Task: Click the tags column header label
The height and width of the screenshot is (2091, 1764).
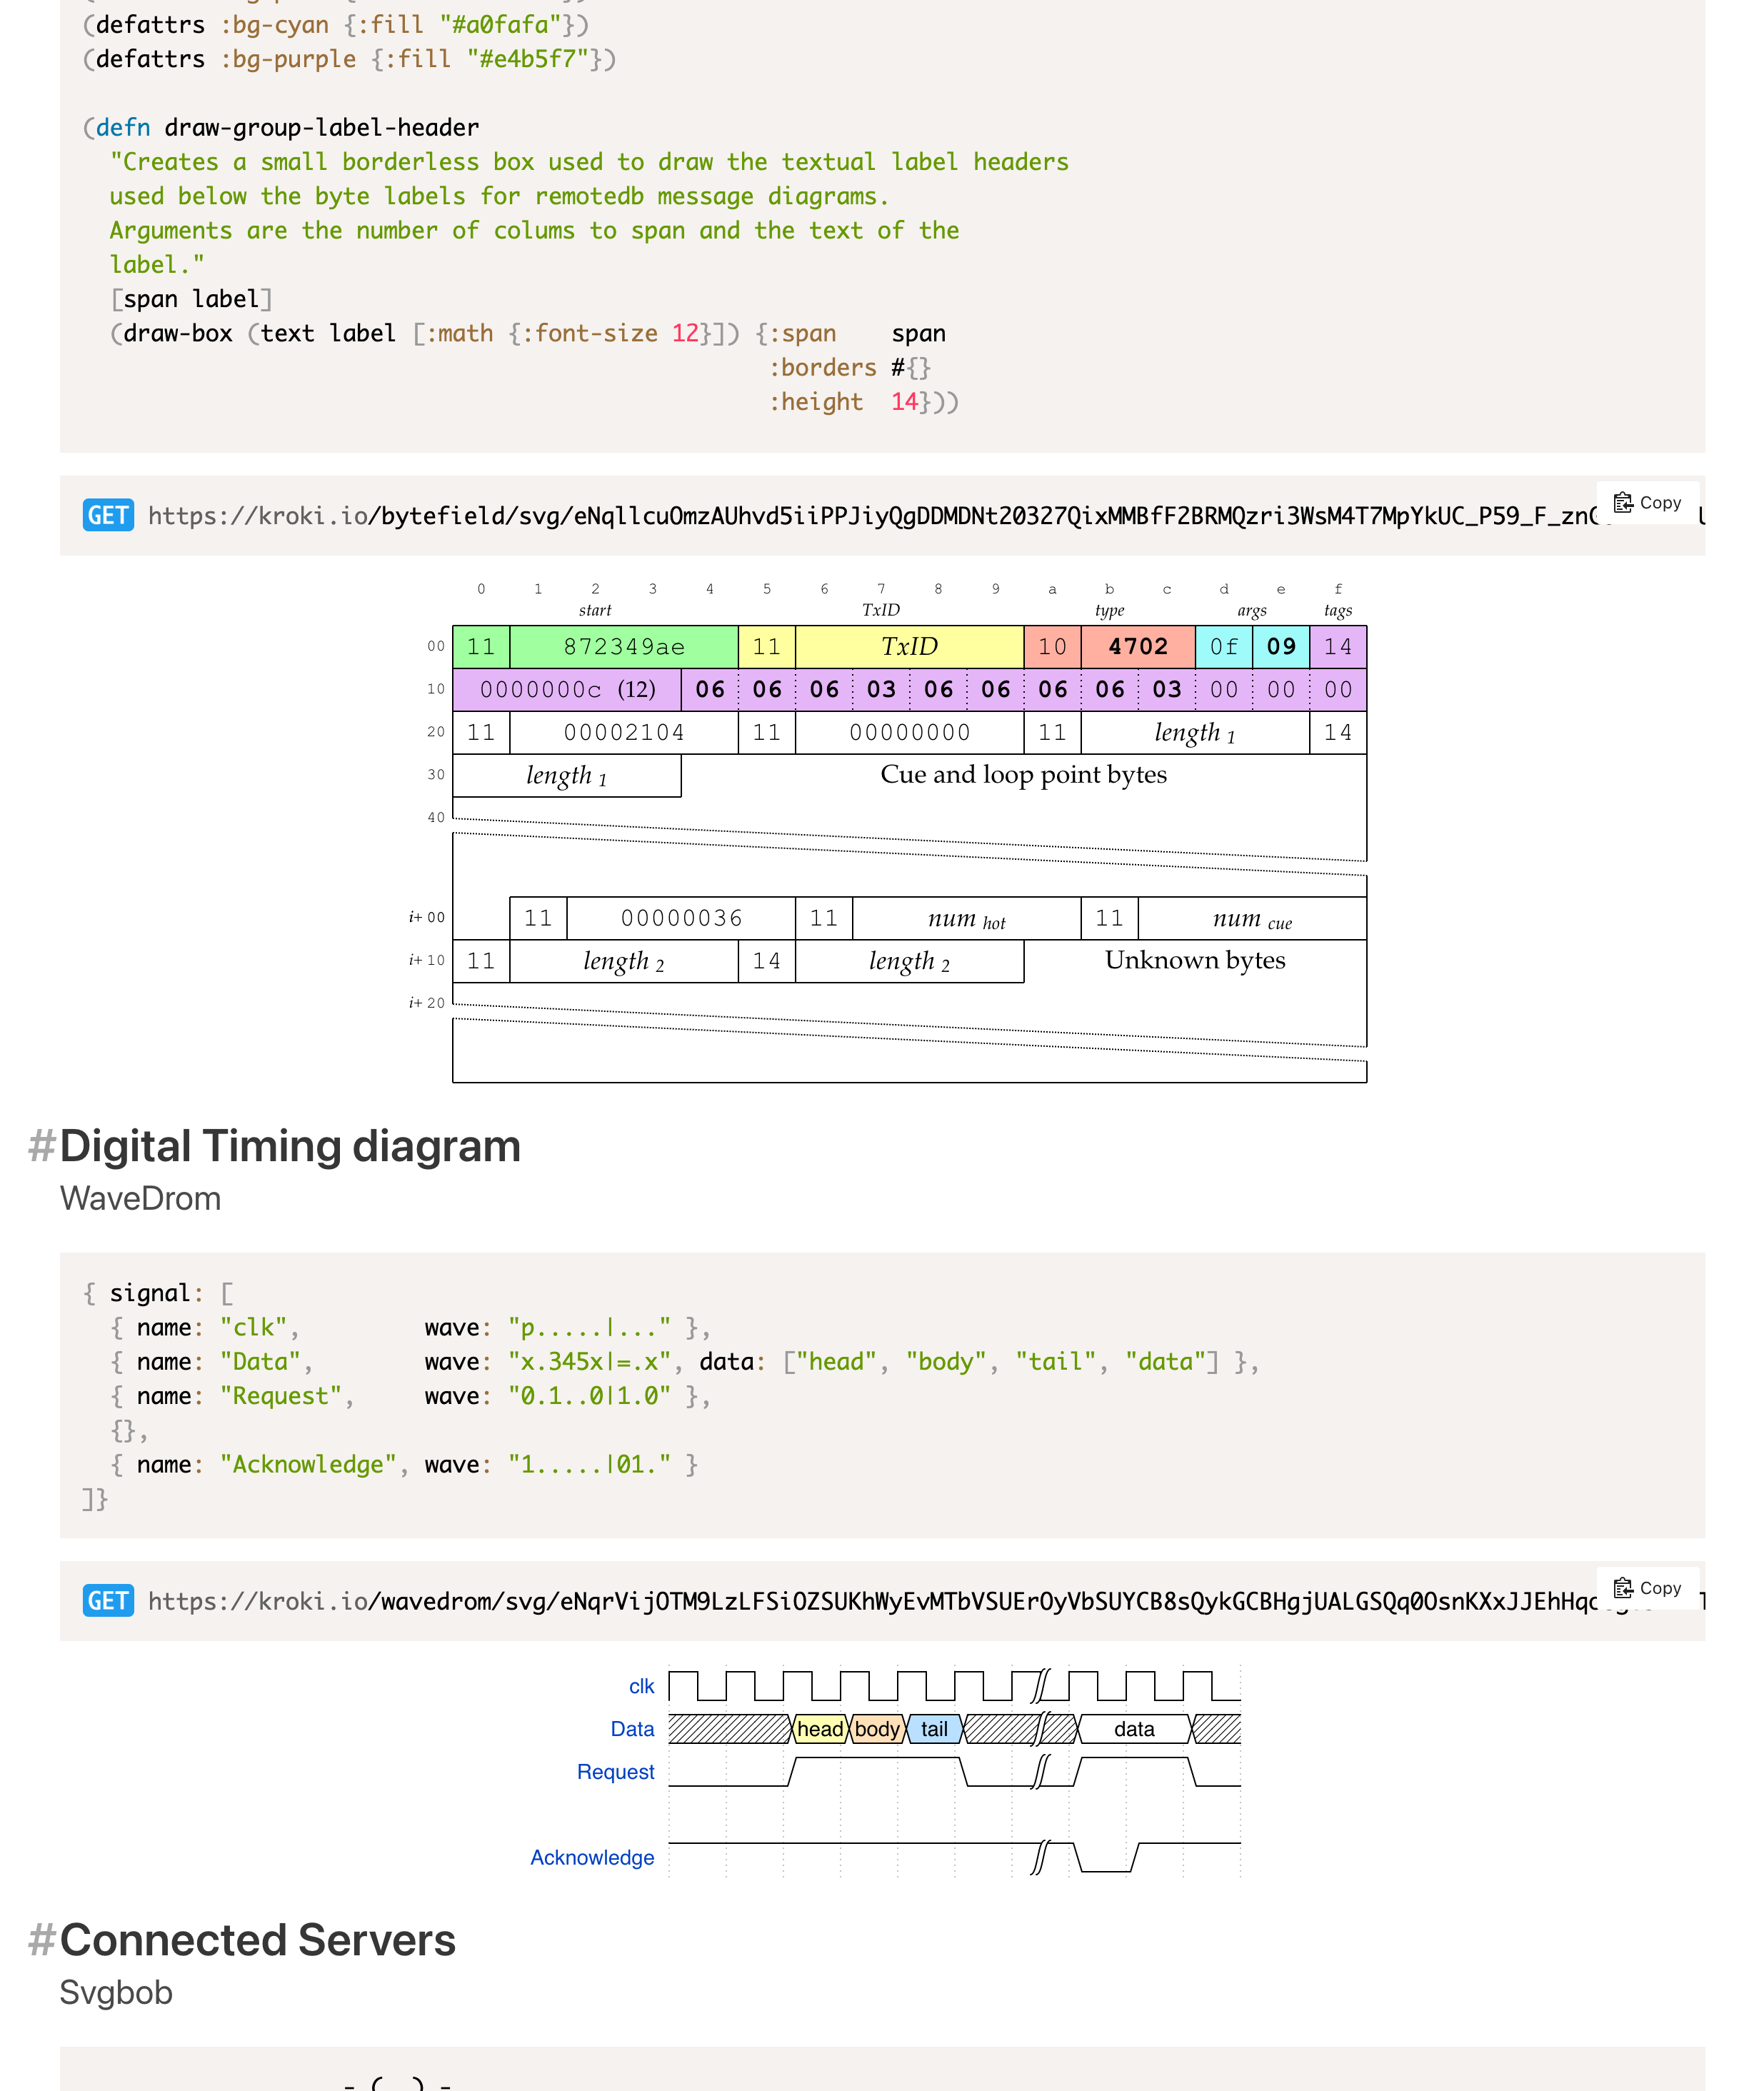Action: tap(1338, 611)
